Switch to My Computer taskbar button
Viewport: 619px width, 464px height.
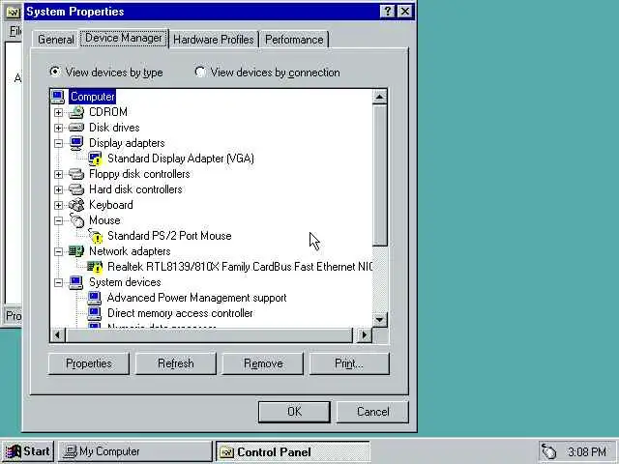pos(135,451)
